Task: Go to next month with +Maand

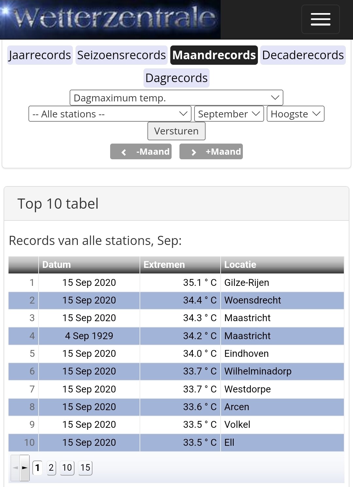Action: tap(211, 151)
